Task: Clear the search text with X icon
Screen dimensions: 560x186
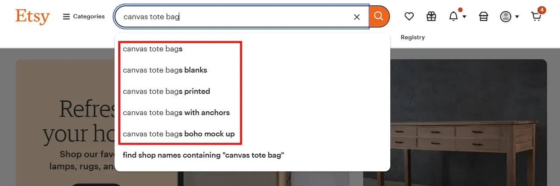Action: click(357, 17)
